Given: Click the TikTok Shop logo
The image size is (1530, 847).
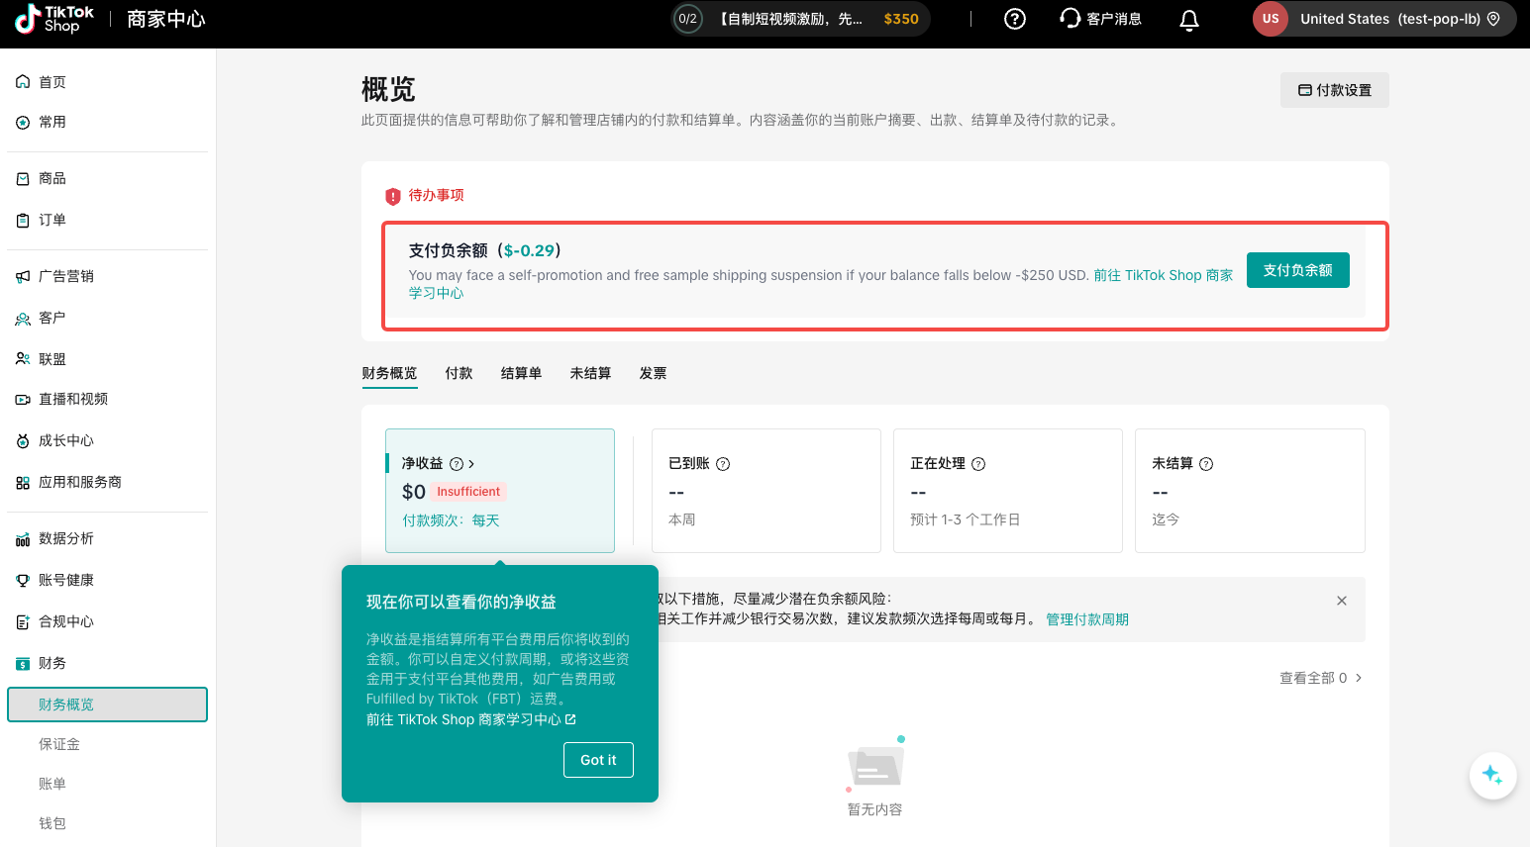Looking at the screenshot, I should 54,19.
